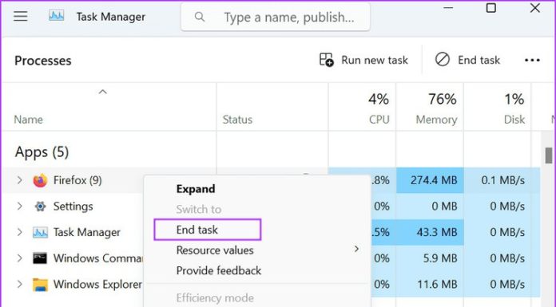Click the 5.9 MB memory cell
The height and width of the screenshot is (307, 556).
point(430,258)
